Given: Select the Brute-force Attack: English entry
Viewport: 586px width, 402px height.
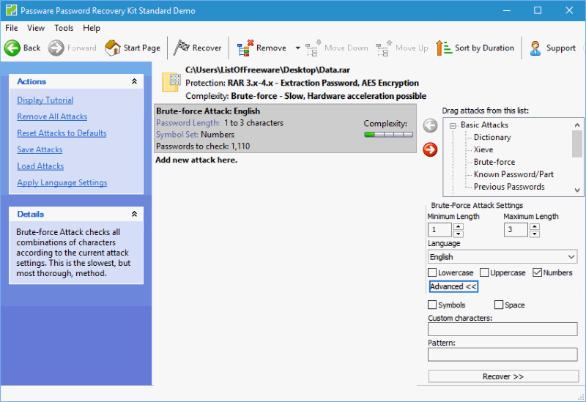Looking at the screenshot, I should 285,128.
